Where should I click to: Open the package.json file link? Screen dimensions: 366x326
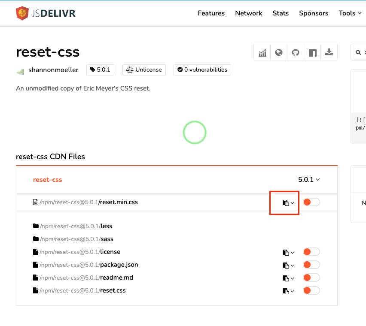pyautogui.click(x=89, y=265)
